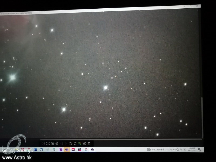Delete the image with the trash icon
216x162 pixels.
(89, 144)
